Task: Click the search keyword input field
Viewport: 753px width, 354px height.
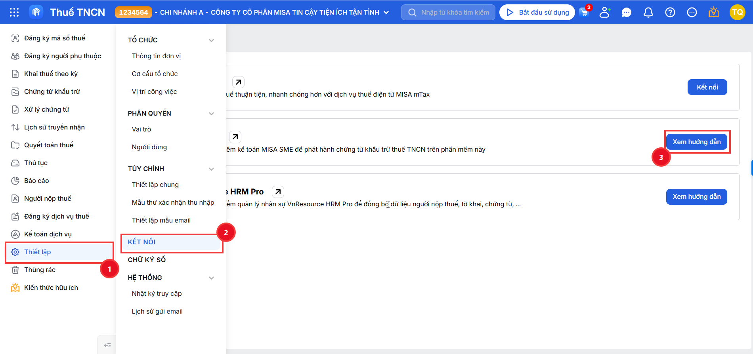Action: (x=448, y=12)
